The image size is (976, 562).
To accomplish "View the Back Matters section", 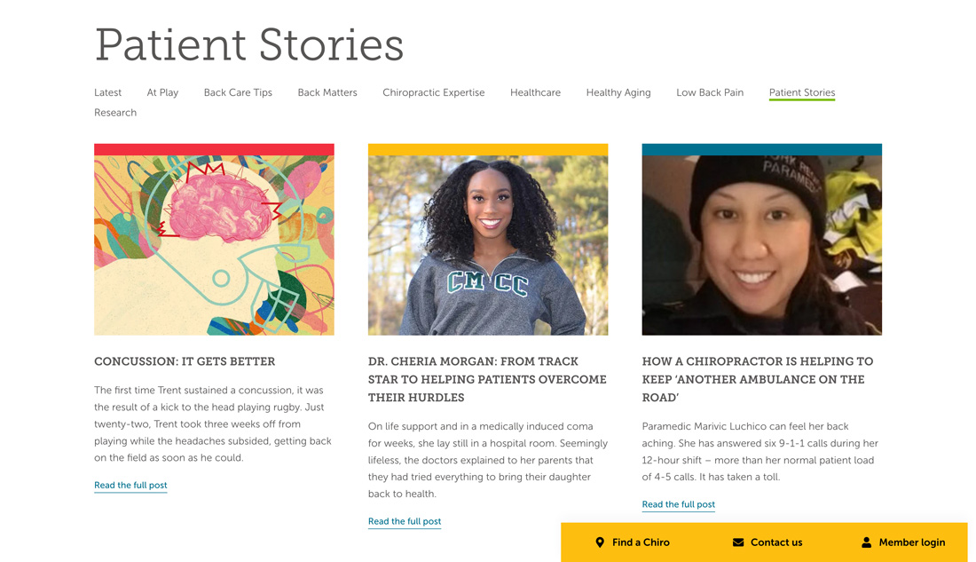I will coord(327,92).
